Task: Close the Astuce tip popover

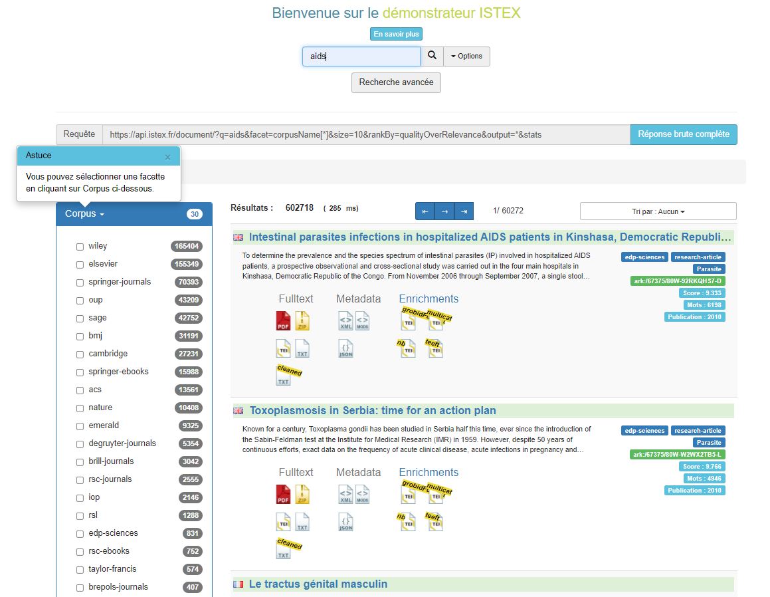Action: pos(167,158)
